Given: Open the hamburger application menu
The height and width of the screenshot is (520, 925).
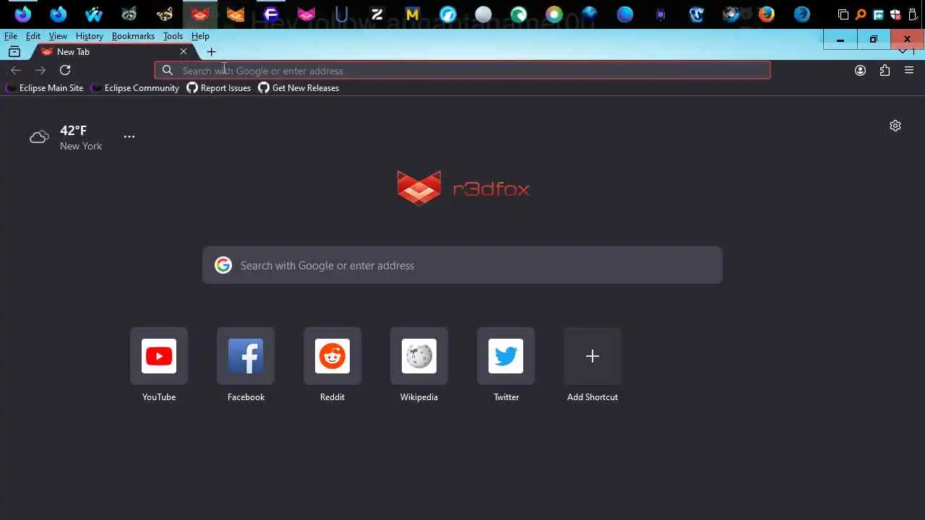Looking at the screenshot, I should [x=909, y=70].
